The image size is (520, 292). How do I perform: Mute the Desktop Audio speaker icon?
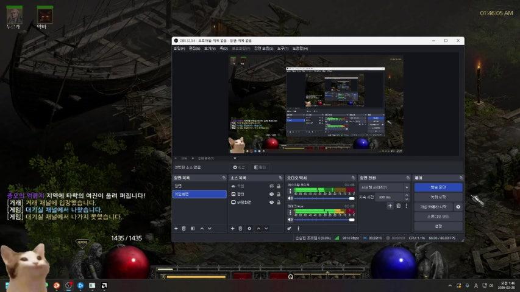click(290, 198)
